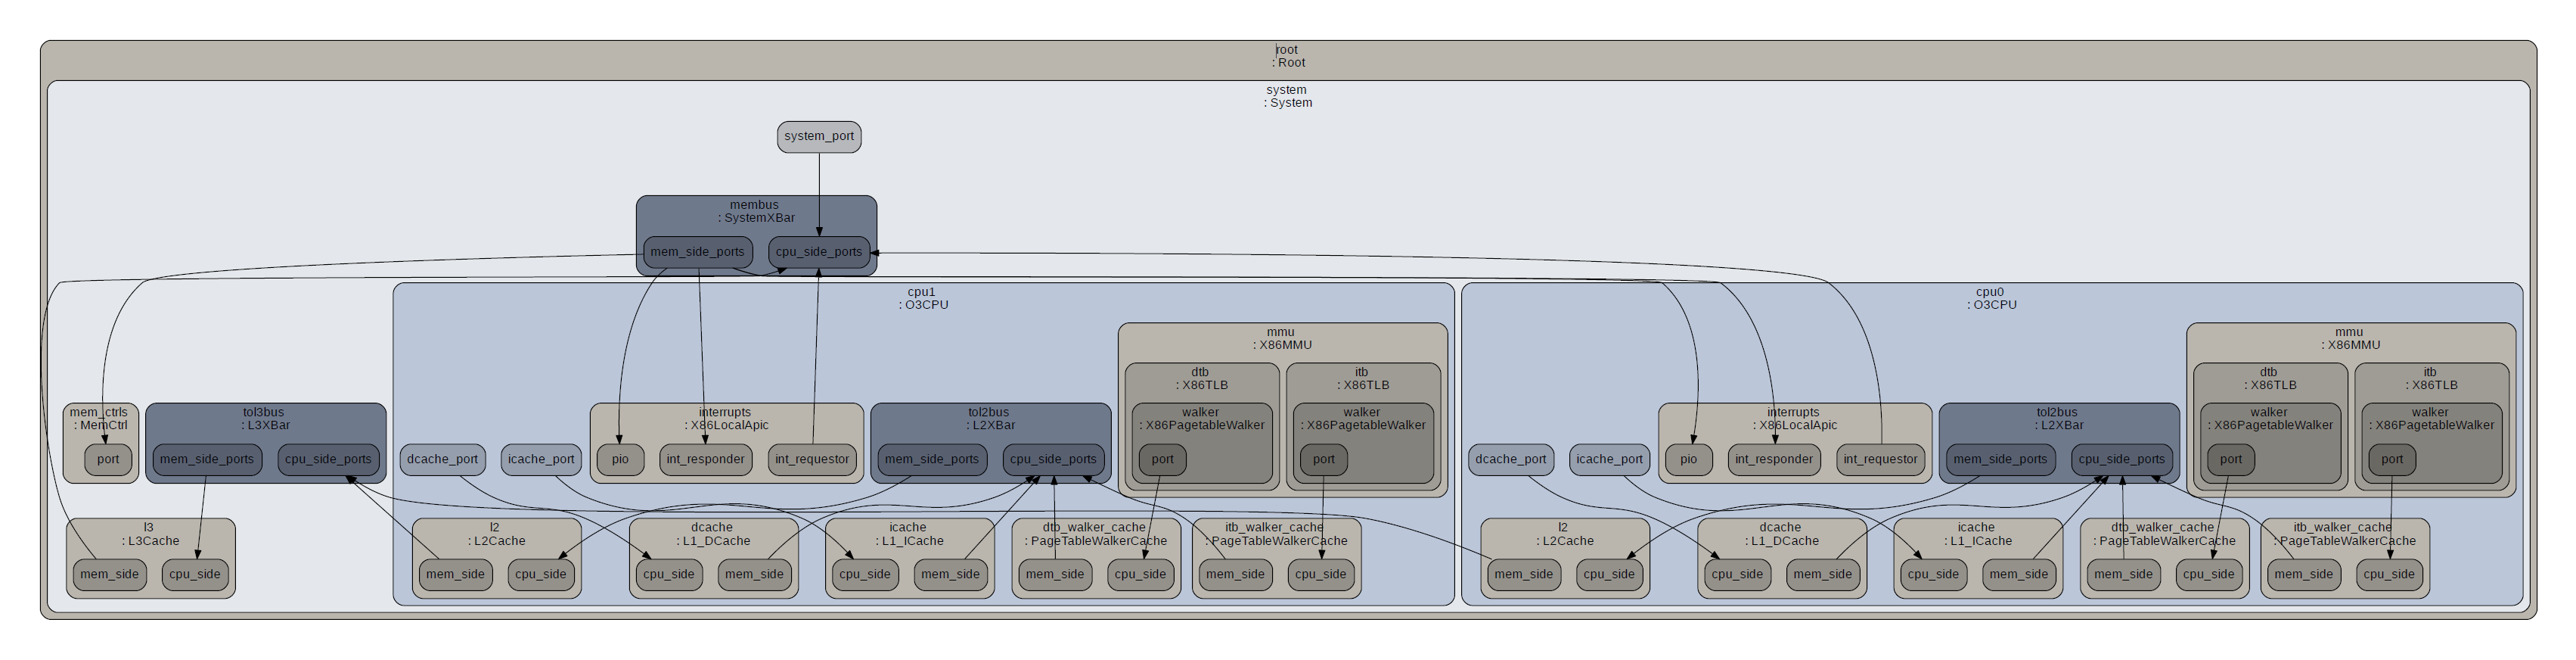The image size is (2576, 660).
Task: Select cpu0 l2 mem_side port
Action: 1523,575
